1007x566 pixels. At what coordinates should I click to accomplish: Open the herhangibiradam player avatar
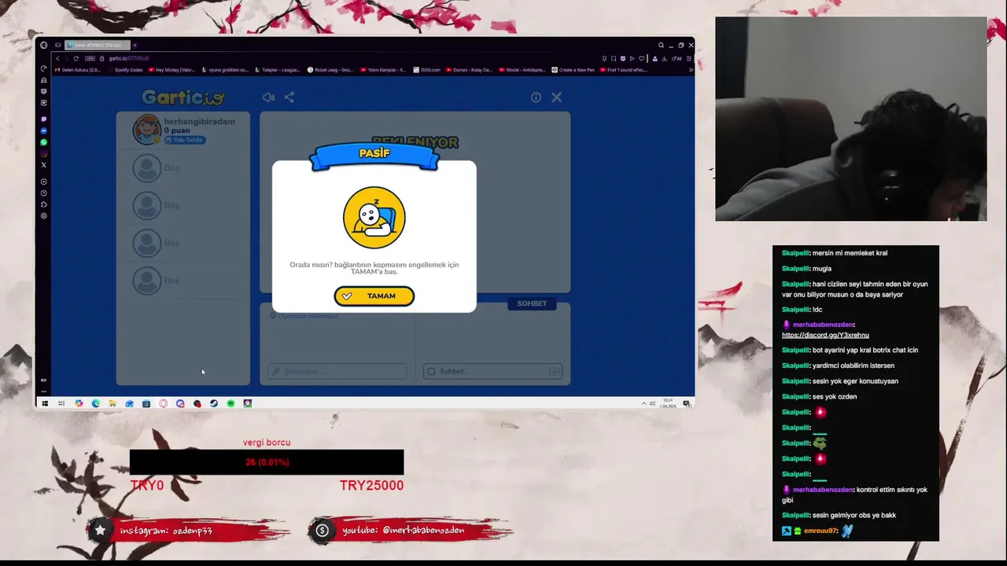146,130
